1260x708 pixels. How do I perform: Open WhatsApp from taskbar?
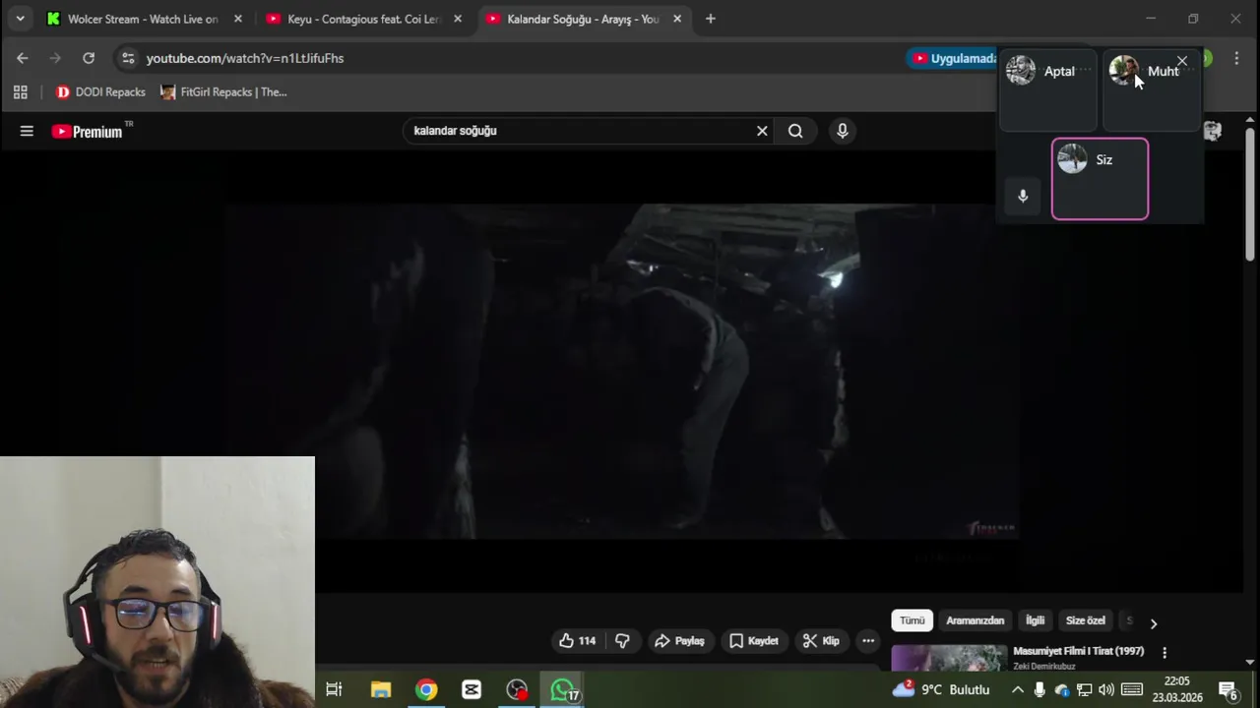(x=562, y=689)
